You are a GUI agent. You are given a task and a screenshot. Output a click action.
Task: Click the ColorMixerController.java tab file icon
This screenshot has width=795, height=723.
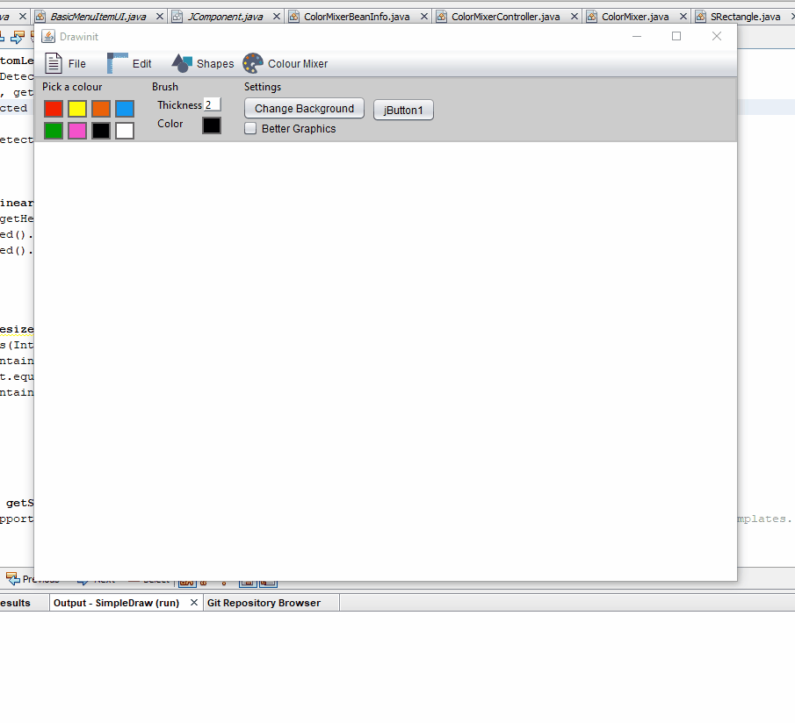point(441,17)
